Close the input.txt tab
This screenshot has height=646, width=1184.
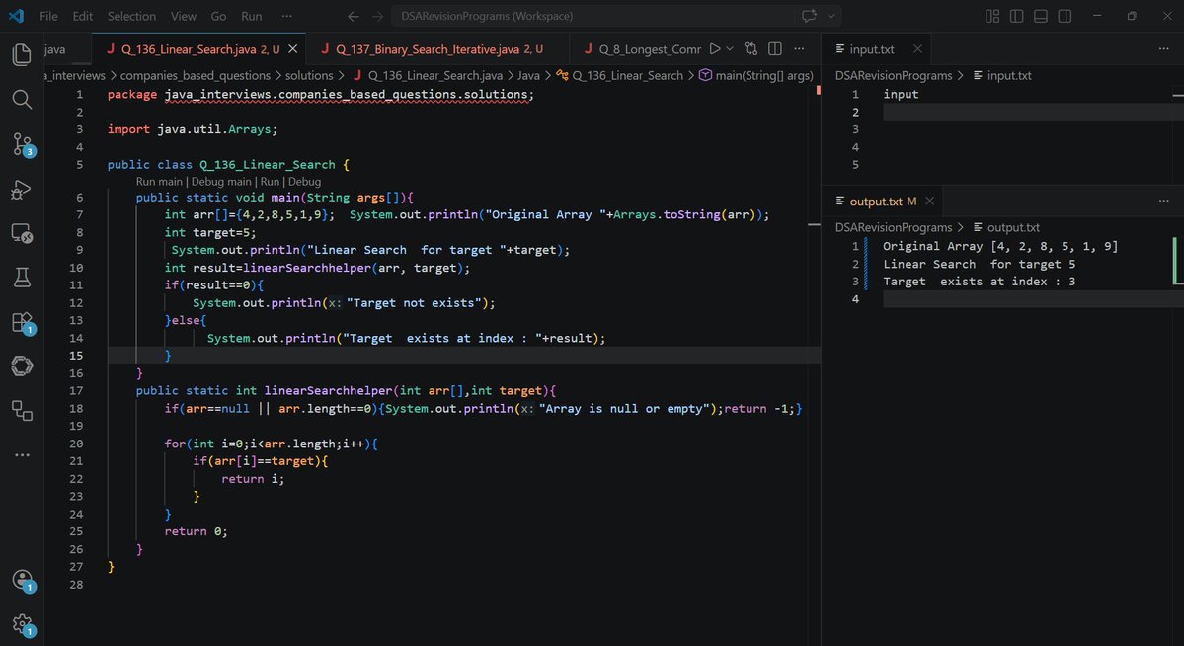tap(917, 49)
